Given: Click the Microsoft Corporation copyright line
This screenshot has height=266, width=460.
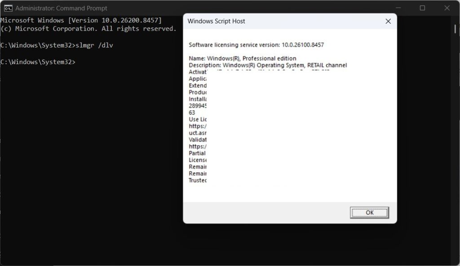Looking at the screenshot, I should click(x=88, y=29).
